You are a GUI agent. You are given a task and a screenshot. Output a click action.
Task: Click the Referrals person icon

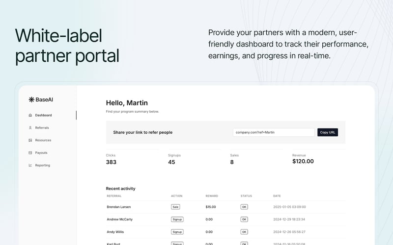pyautogui.click(x=30, y=128)
